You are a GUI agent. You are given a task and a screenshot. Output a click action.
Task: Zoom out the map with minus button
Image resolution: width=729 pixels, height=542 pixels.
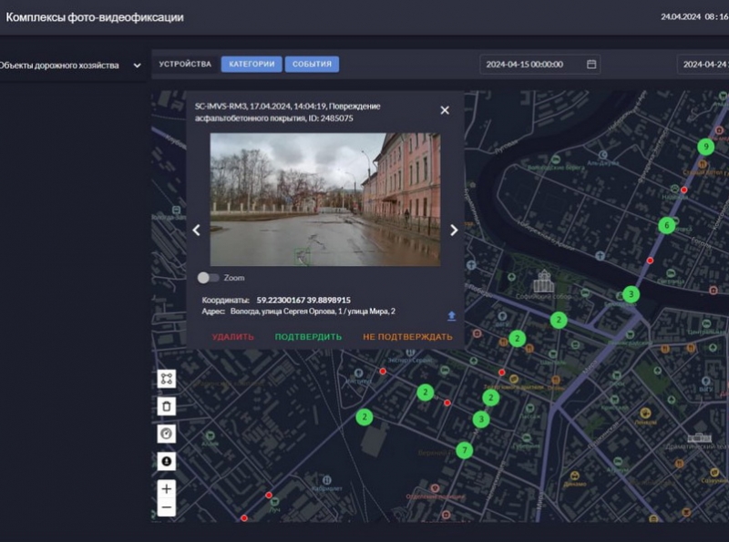click(x=166, y=507)
